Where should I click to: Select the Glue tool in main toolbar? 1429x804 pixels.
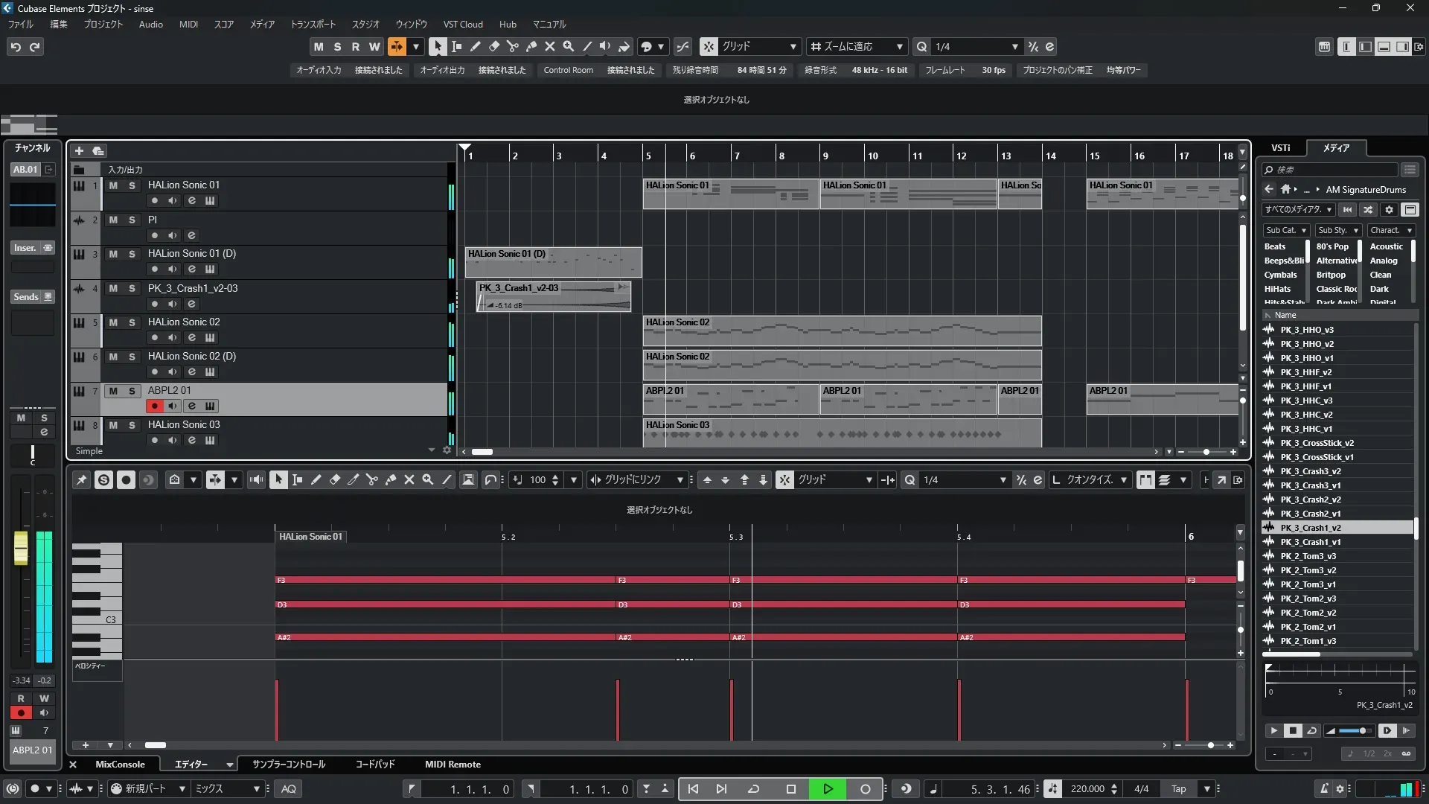[531, 46]
